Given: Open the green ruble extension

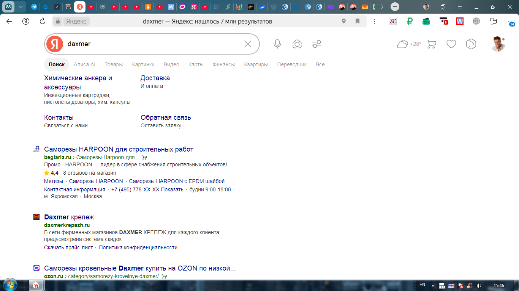Looking at the screenshot, I should [410, 21].
